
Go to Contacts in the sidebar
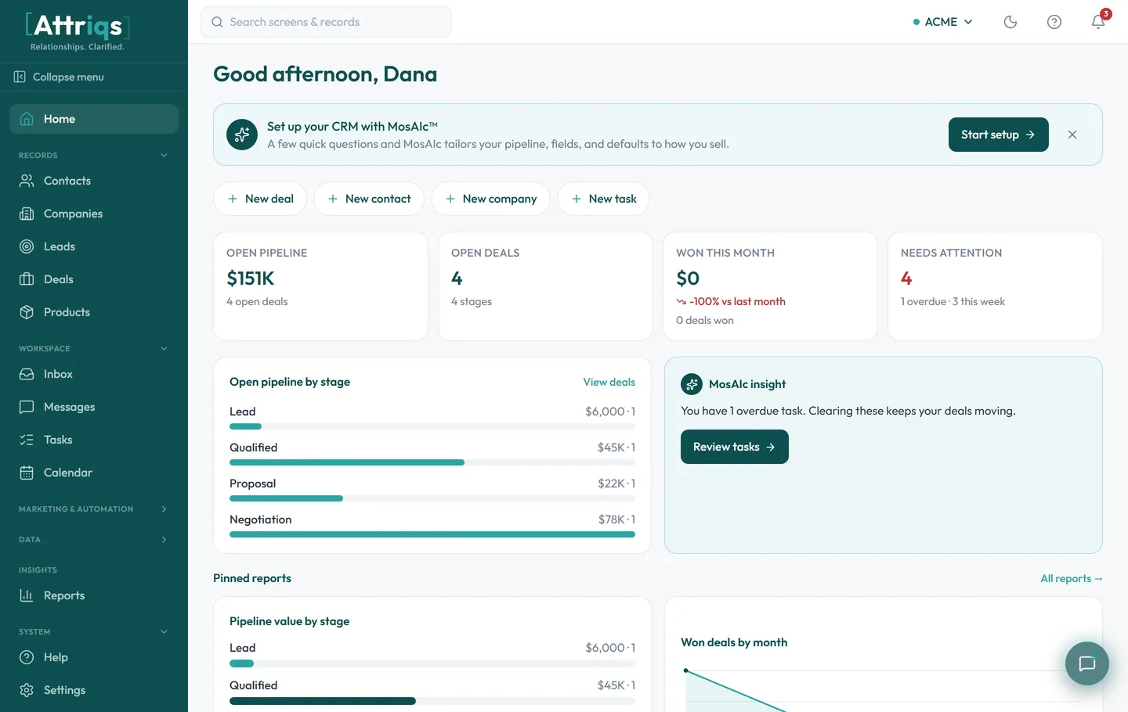(x=94, y=181)
